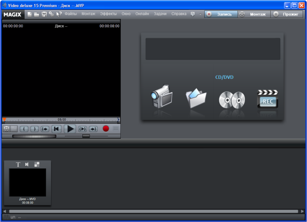Click the save project floppy icon
307x222 pixels.
click(44, 14)
